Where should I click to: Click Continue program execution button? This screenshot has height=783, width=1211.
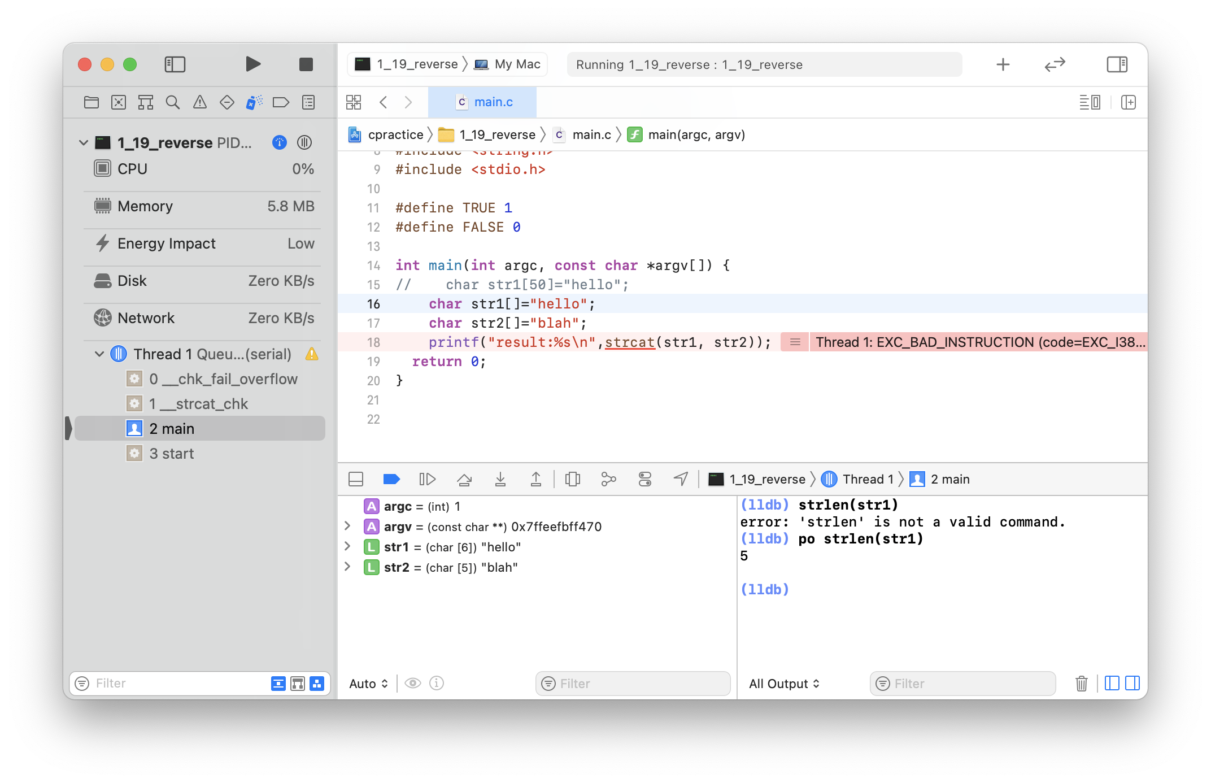tap(428, 479)
